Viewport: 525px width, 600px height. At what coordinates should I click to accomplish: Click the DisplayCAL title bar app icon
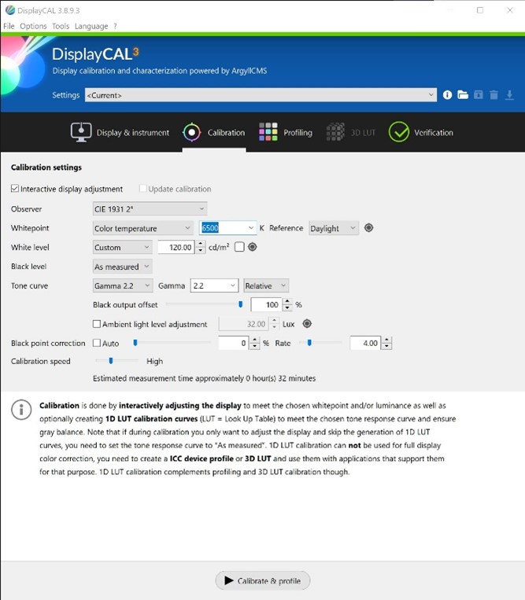(x=10, y=10)
